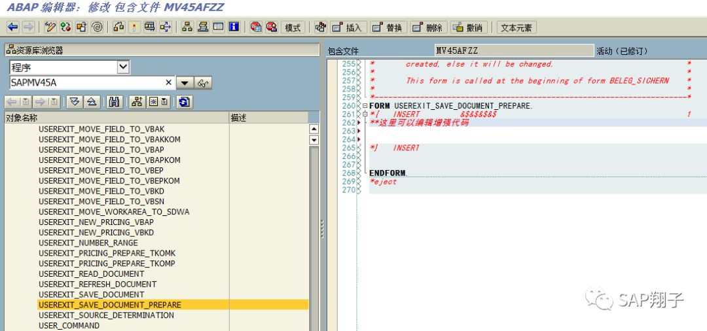Click the *eject comment at line 269
This screenshot has width=707, height=331.
coord(383,181)
